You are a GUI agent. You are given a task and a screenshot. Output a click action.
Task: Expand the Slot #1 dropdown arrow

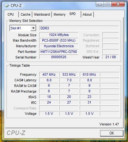click(33, 28)
